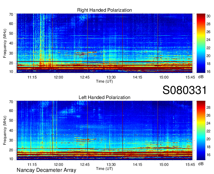Click the 15:00 tick under the Right Handed plot
Viewport: 214px width, 174px height.
coord(164,77)
